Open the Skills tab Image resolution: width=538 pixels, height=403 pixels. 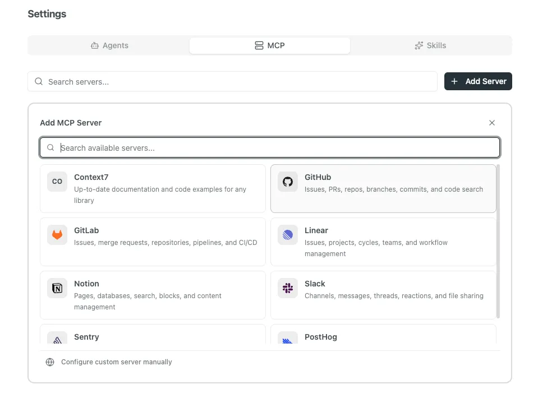(x=430, y=45)
